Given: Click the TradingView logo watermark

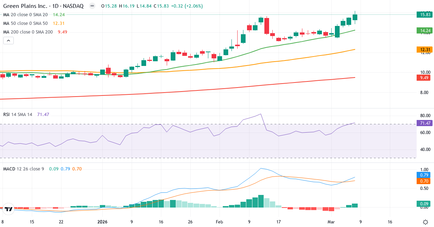Looking at the screenshot, I should (8, 208).
